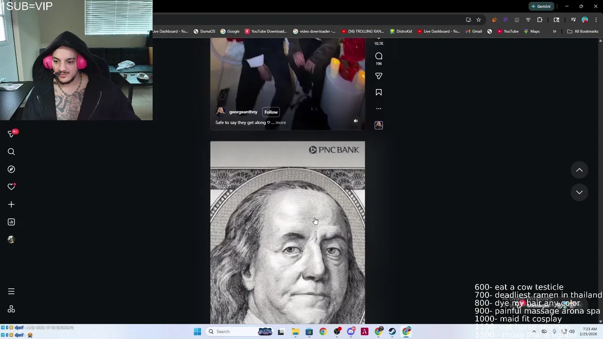Open Steam from the taskbar

point(392,331)
